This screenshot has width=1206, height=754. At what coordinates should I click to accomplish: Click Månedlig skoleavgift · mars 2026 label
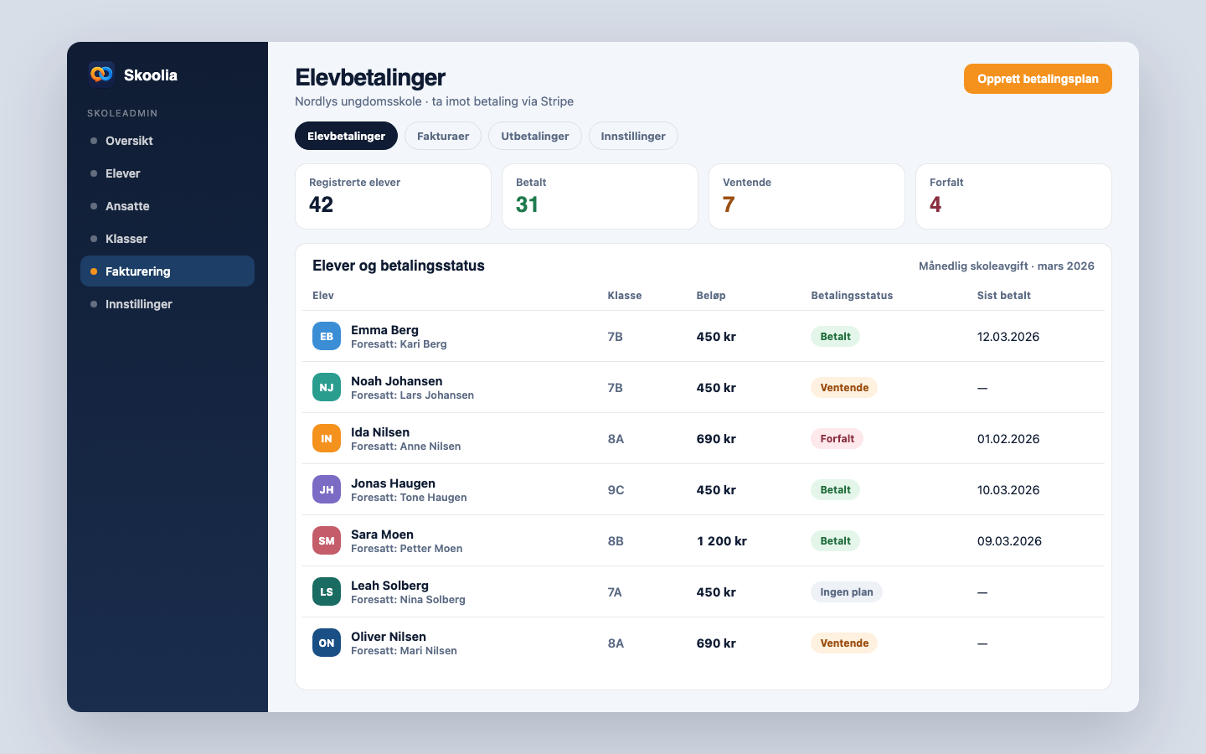(1007, 266)
